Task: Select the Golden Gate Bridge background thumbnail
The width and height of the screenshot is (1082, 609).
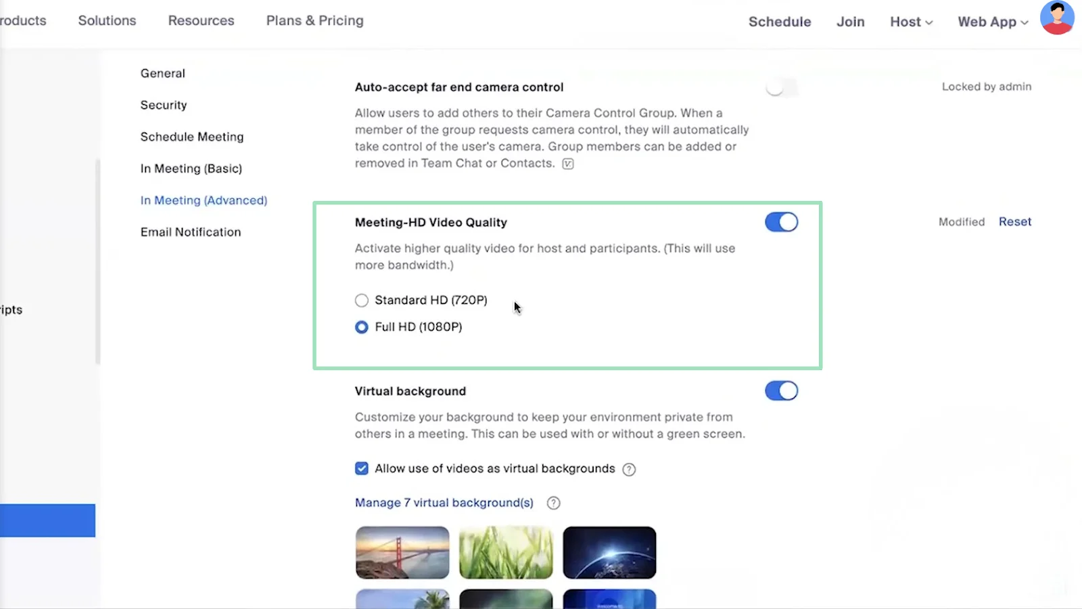Action: [402, 552]
